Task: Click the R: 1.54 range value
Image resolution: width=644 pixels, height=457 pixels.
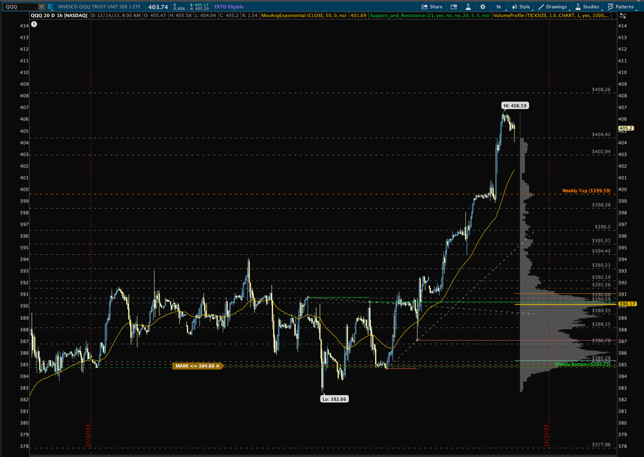Action: (x=251, y=16)
